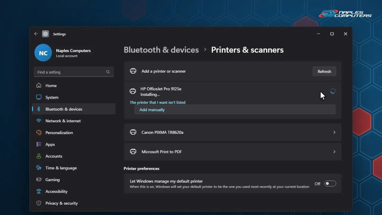
Task: Open Personalization settings
Action: point(74,132)
